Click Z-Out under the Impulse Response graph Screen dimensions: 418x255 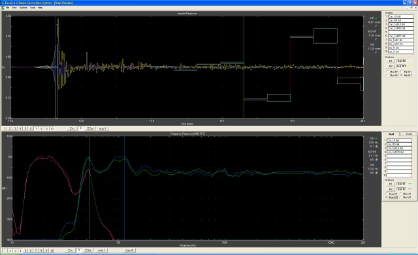90,128
